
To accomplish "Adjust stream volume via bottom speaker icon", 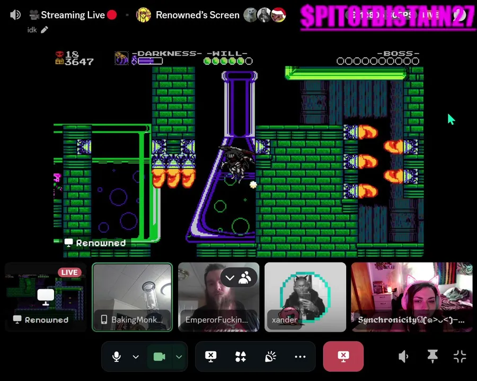I will [x=403, y=356].
